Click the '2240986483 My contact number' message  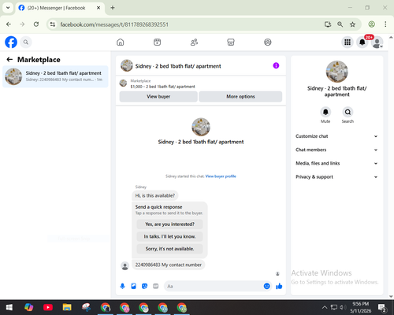169,265
